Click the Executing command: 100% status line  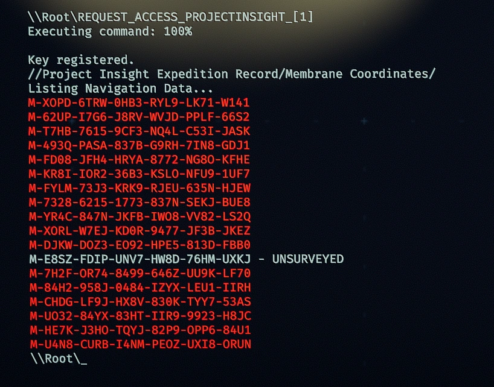110,31
